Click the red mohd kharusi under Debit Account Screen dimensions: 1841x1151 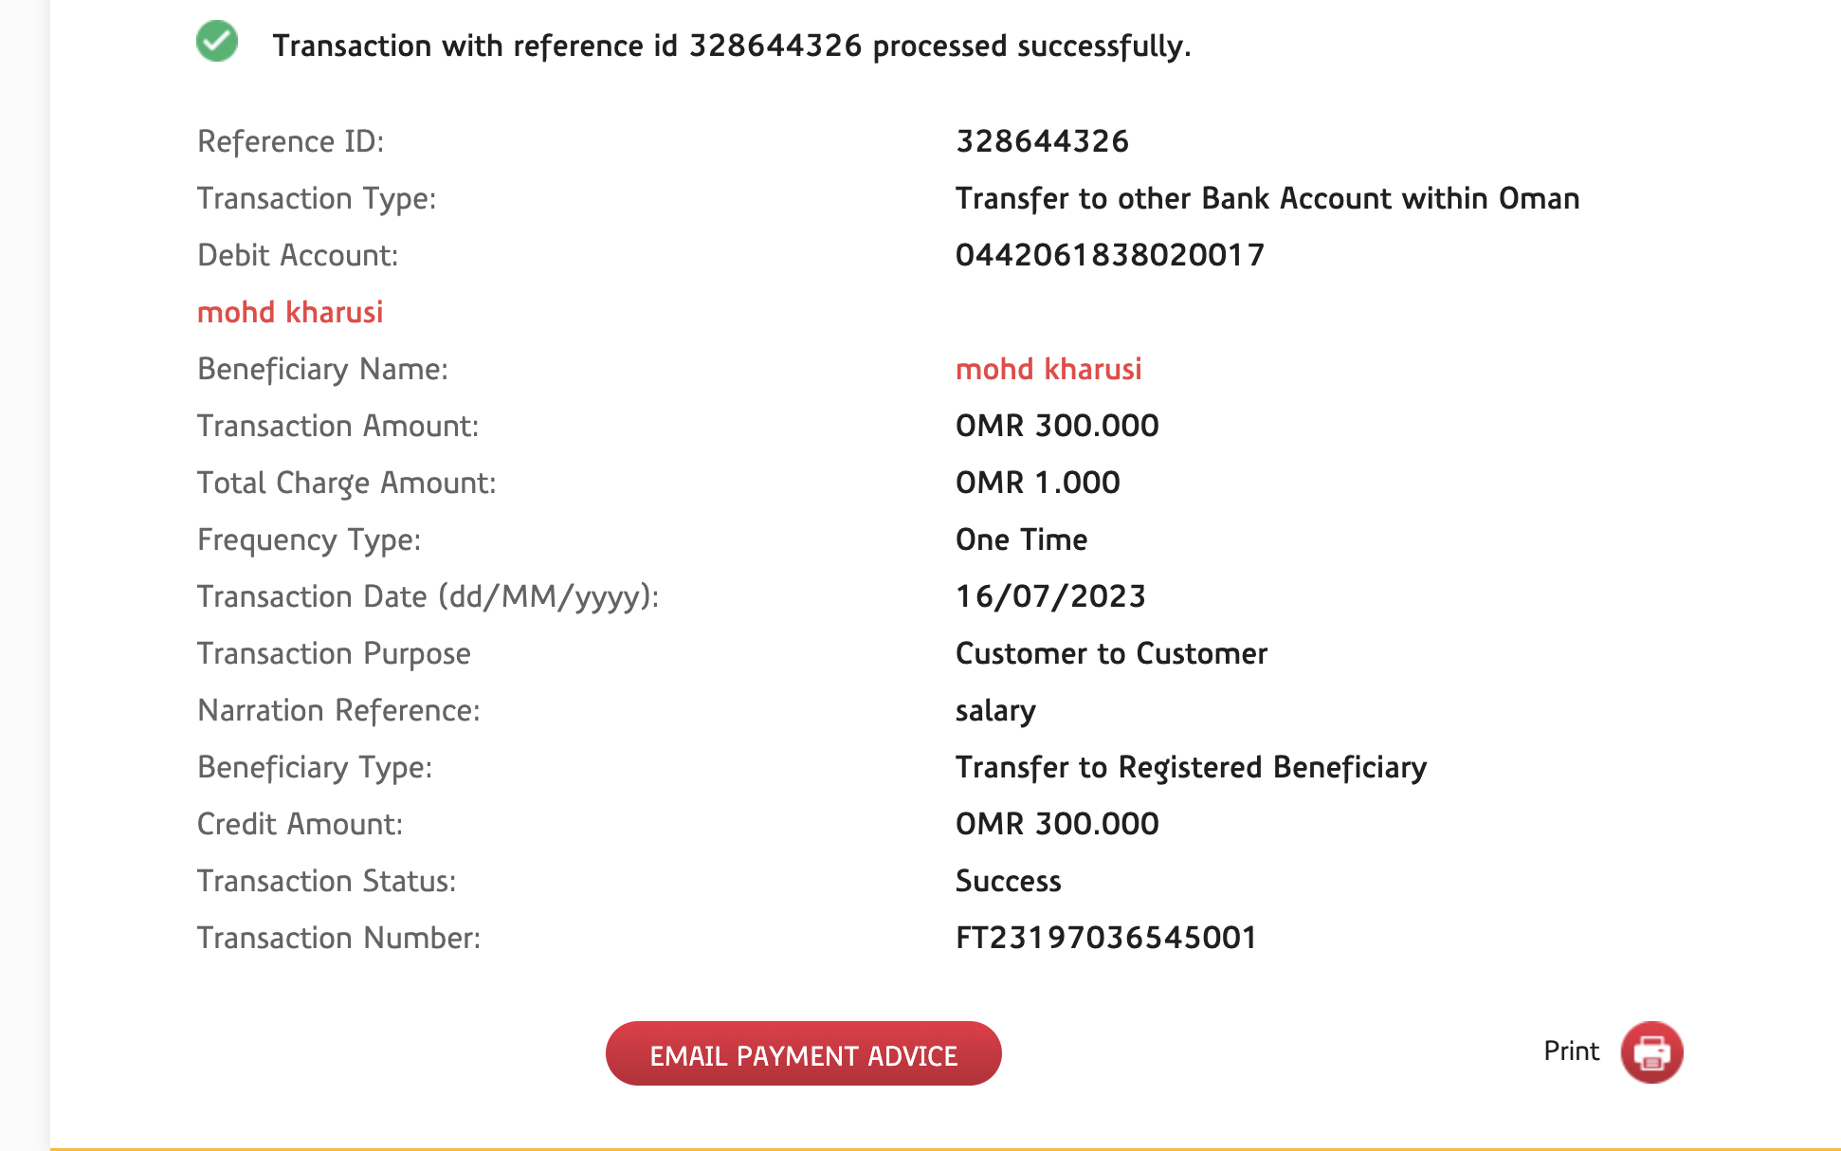pos(290,312)
